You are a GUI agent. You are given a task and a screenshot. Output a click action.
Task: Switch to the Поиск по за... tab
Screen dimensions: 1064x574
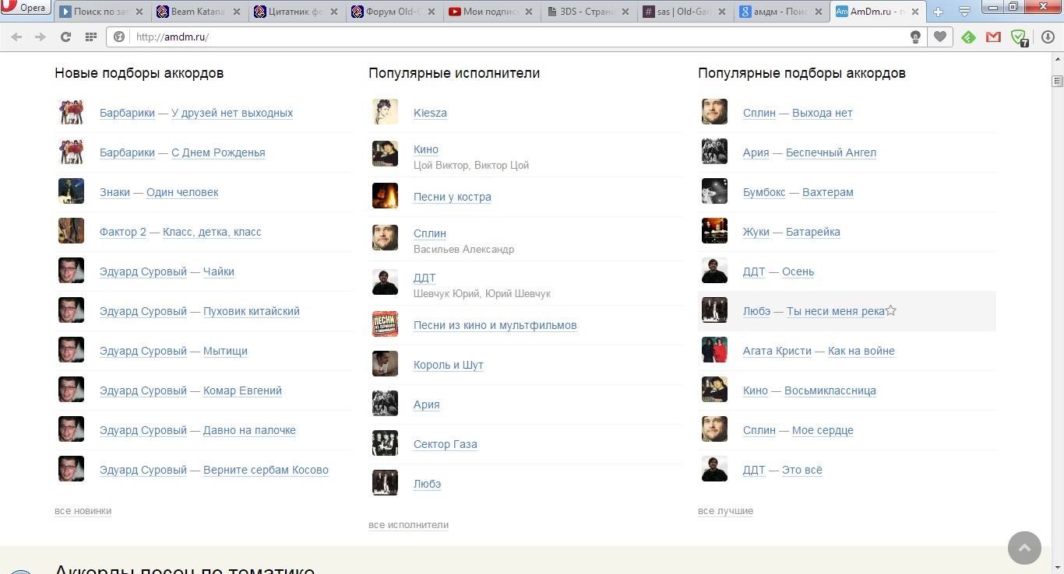[103, 12]
